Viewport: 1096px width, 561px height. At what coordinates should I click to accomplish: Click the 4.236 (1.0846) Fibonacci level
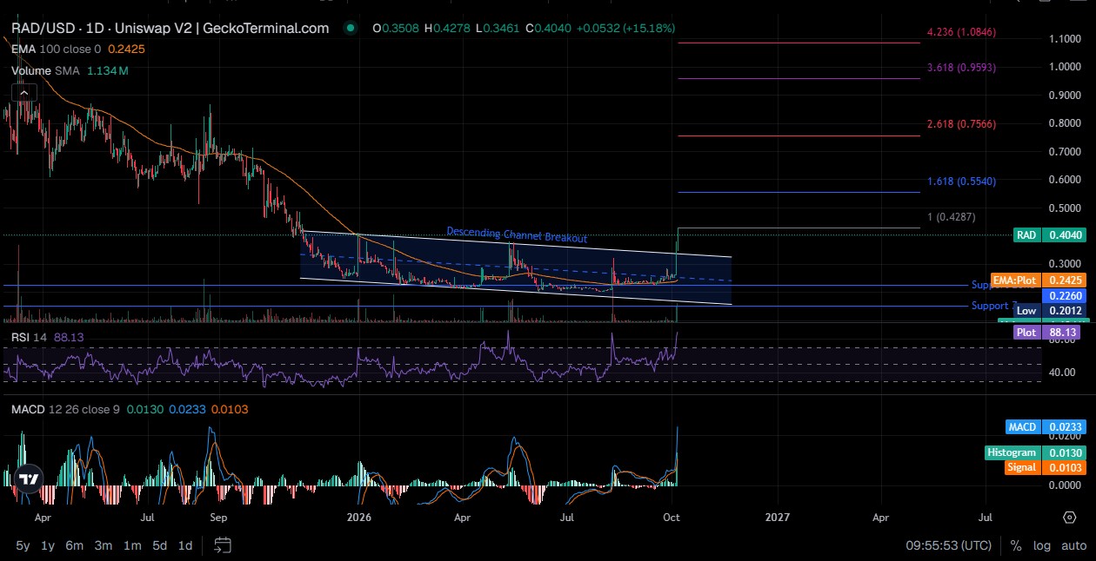(961, 32)
